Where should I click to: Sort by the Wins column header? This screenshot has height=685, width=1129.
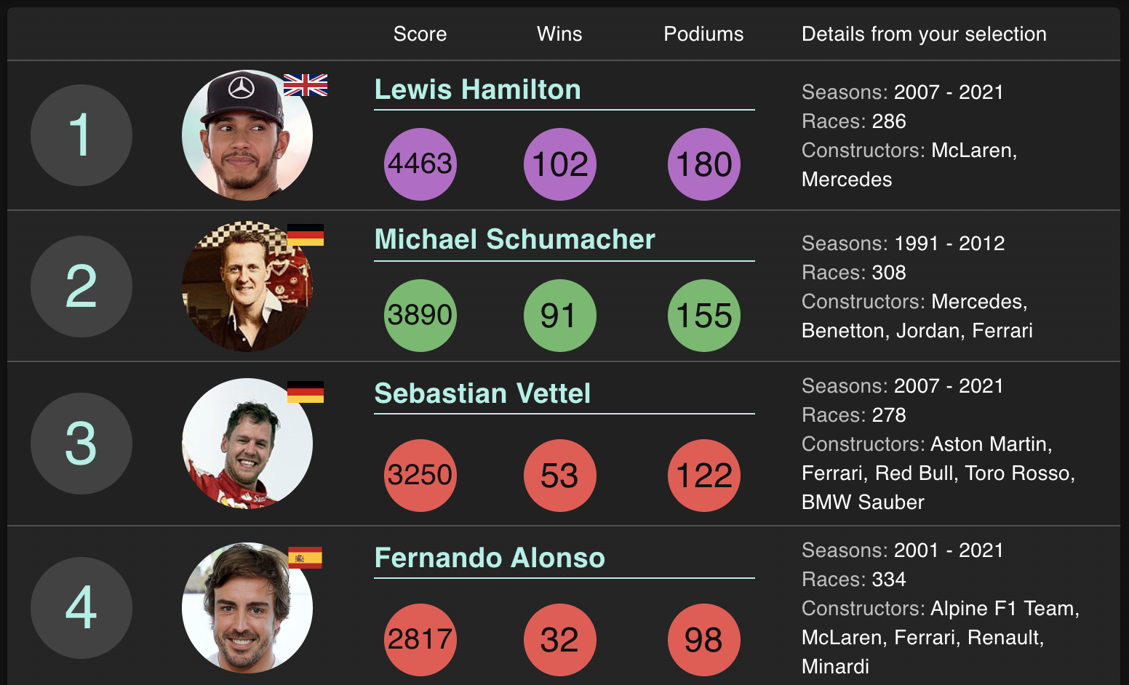coord(559,34)
